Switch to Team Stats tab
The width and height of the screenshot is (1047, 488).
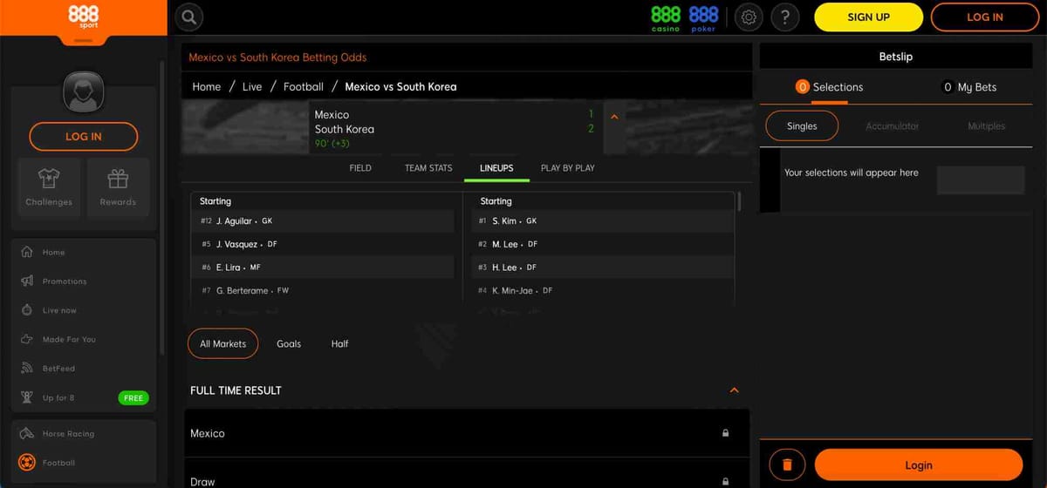click(428, 167)
